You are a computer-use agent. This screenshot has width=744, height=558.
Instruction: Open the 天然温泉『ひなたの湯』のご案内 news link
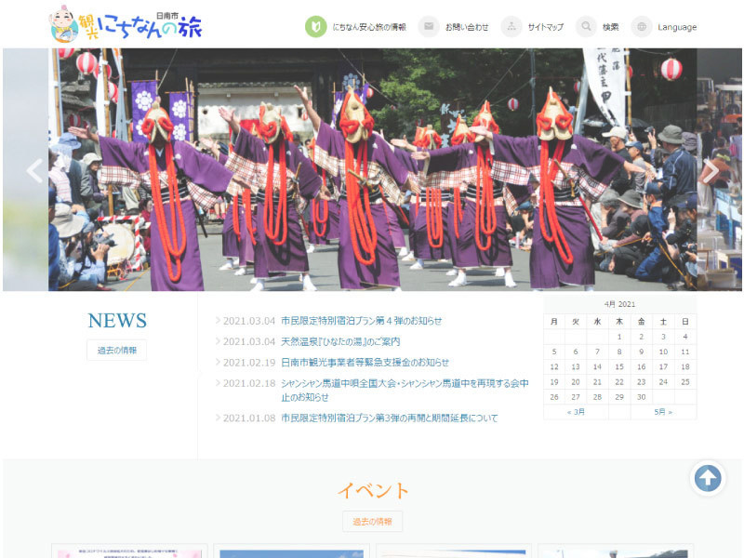pos(340,341)
